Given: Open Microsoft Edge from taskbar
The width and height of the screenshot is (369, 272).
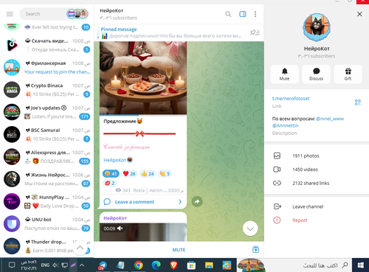Looking at the screenshot, I should tap(156, 265).
